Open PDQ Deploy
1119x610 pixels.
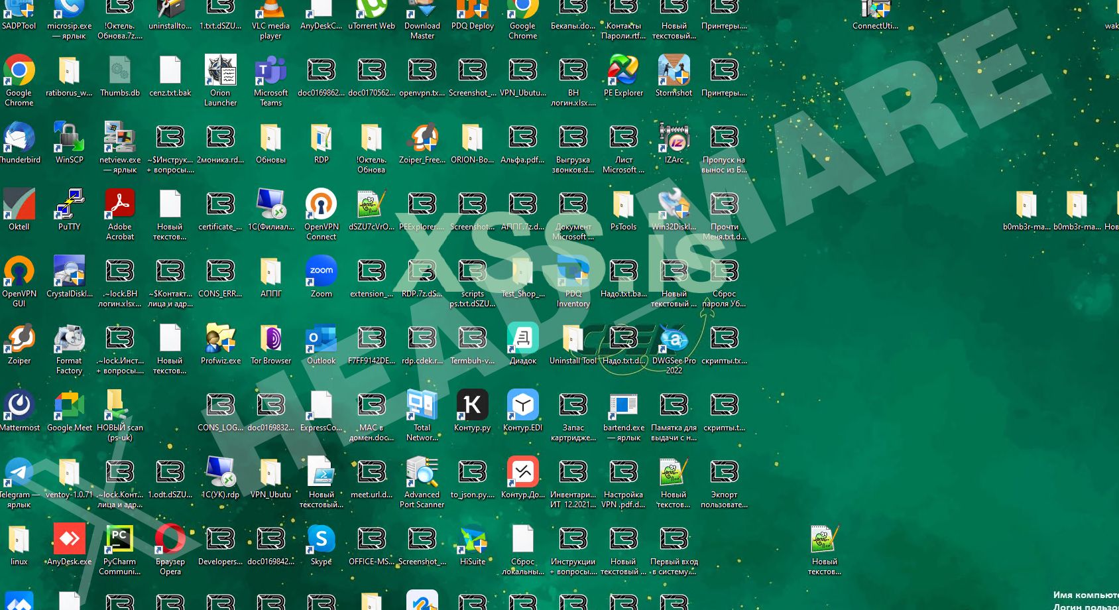[472, 12]
